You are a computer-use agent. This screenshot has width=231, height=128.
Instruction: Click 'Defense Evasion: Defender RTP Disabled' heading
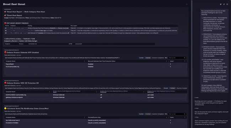point(23,52)
